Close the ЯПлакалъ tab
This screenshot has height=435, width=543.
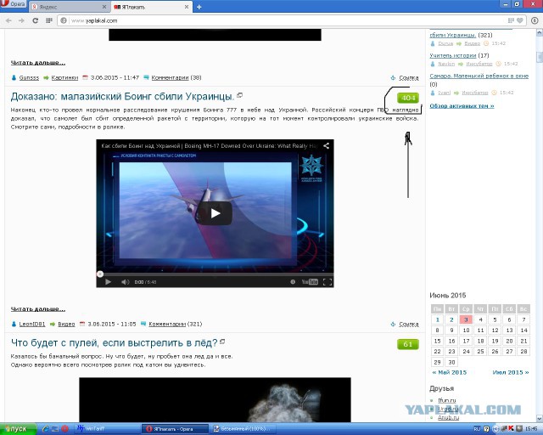[x=187, y=7]
